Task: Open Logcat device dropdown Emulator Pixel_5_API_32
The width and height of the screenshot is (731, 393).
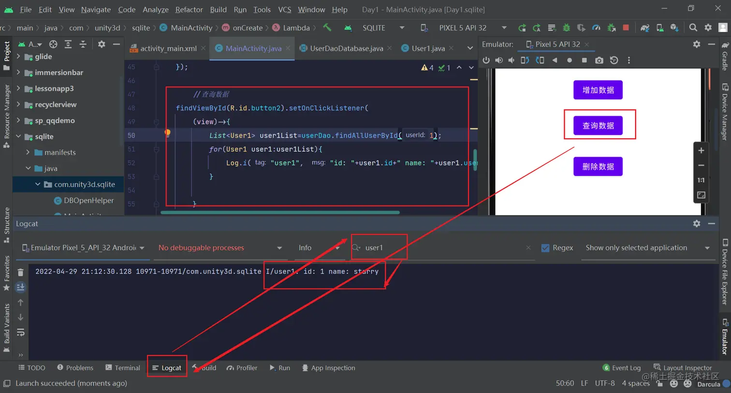Action: pyautogui.click(x=84, y=247)
